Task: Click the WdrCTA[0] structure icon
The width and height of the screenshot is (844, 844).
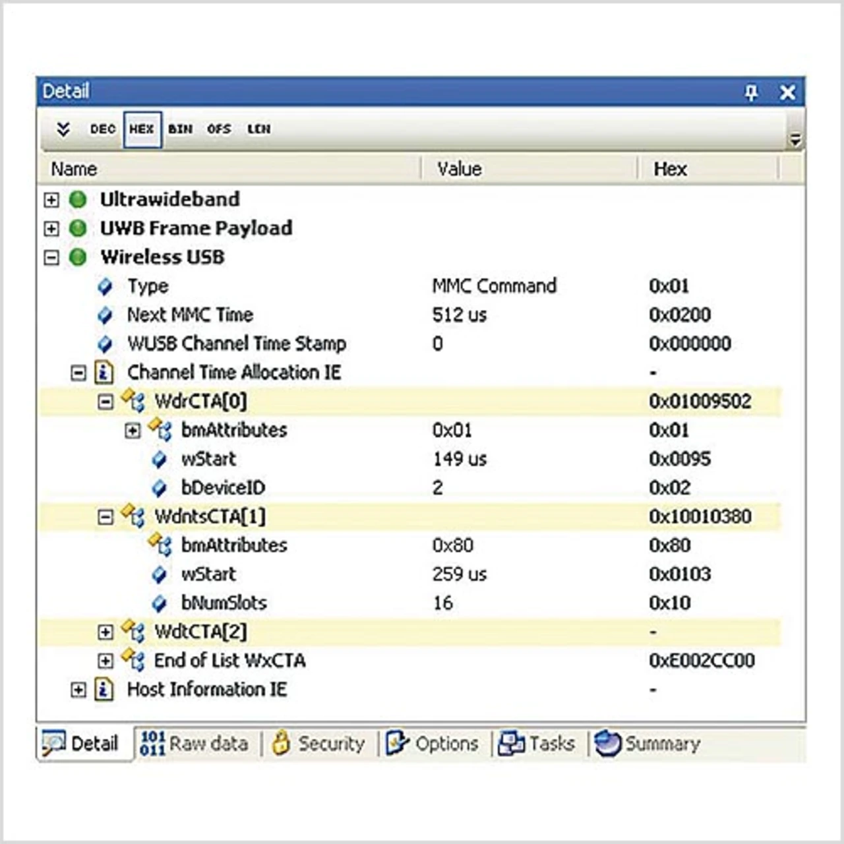Action: pos(133,401)
